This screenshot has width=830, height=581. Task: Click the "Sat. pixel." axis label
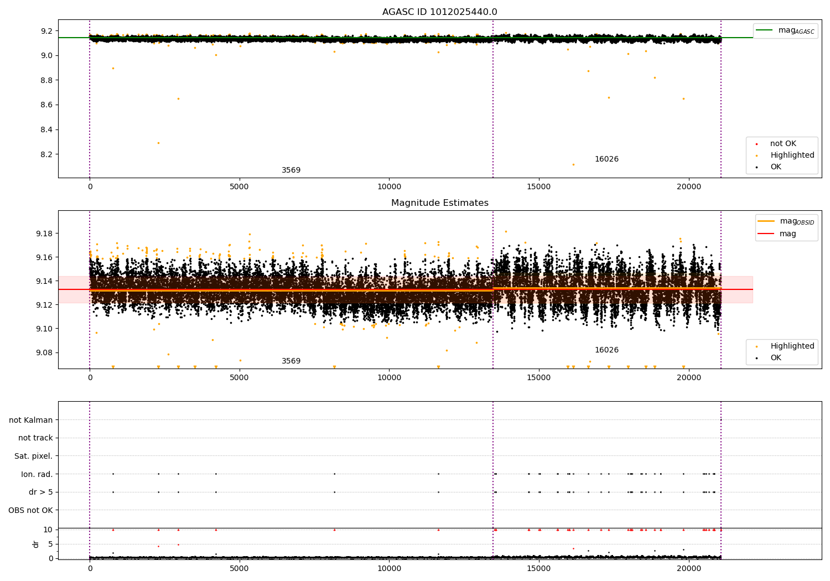34,456
